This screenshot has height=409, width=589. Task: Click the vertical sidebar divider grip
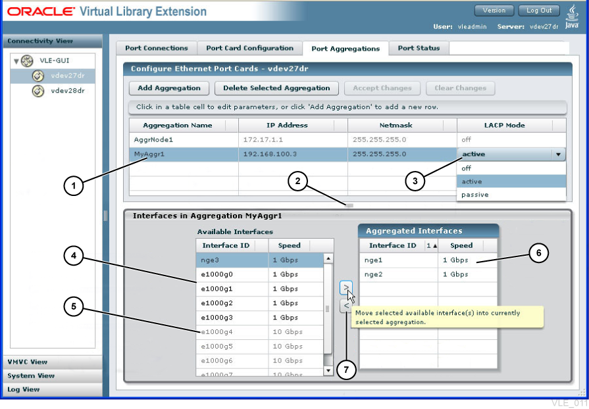pos(105,216)
